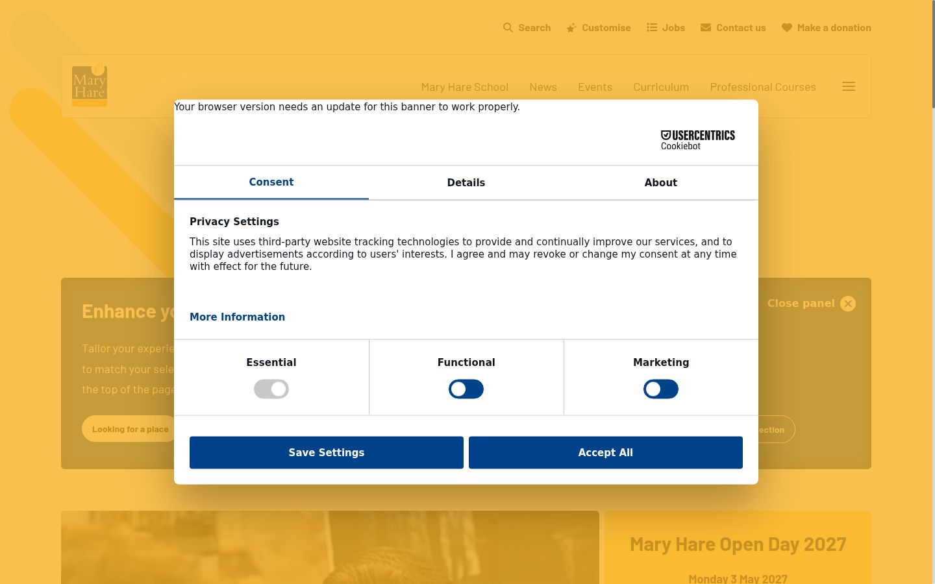This screenshot has height=584, width=935.
Task: Click the Make a donation link text
Action: (x=834, y=28)
